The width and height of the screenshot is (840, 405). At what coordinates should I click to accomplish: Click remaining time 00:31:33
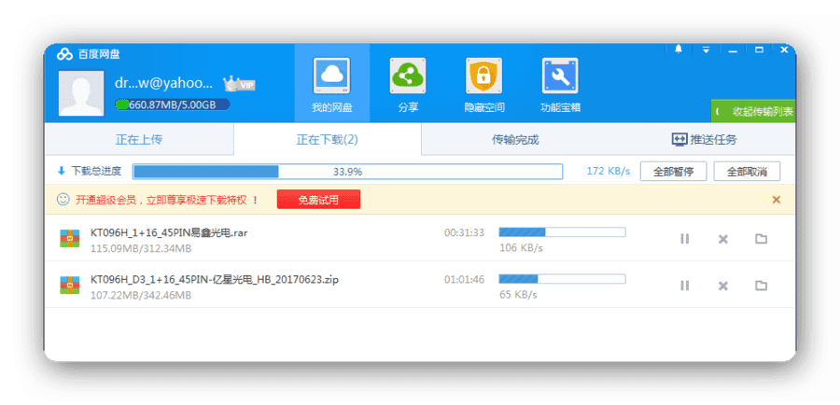pos(464,232)
